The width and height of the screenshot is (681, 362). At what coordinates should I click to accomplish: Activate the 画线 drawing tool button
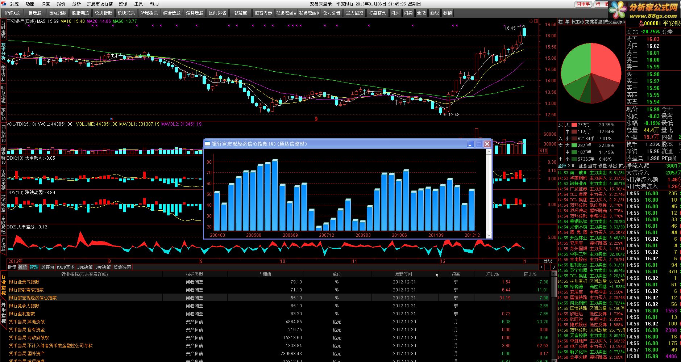point(434,13)
